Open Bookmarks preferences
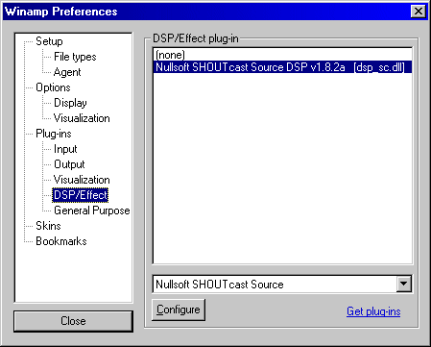The height and width of the screenshot is (347, 431). (61, 241)
